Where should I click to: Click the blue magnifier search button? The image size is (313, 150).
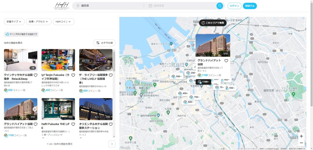tap(219, 6)
